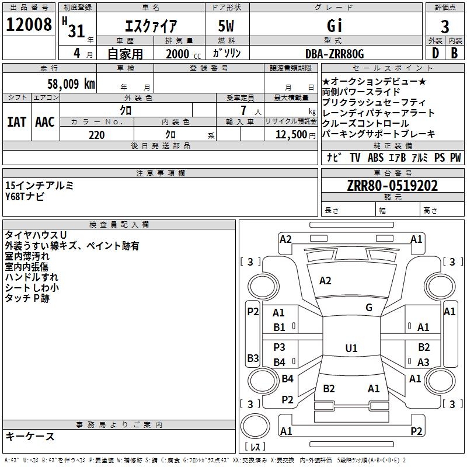
Task: Click the ★オークションデビュー★ sales point
Action: (x=374, y=81)
